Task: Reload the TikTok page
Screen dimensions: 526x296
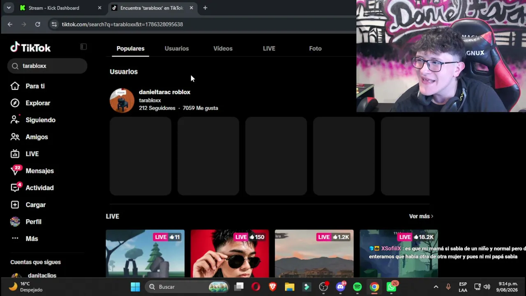Action: click(x=37, y=24)
